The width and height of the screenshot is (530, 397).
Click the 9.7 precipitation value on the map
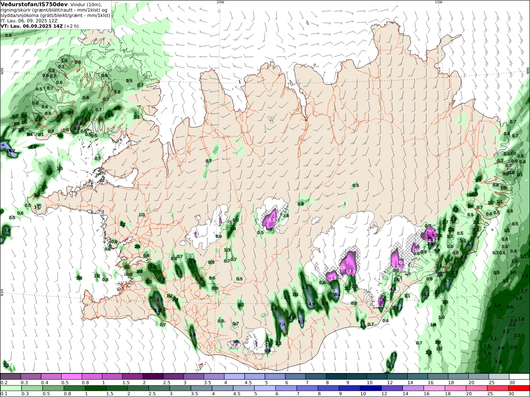tap(301, 322)
